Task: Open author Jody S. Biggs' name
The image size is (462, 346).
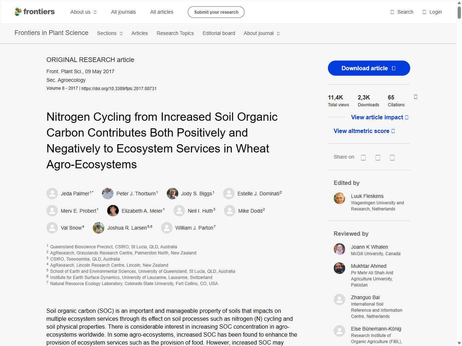Action: pyautogui.click(x=197, y=194)
